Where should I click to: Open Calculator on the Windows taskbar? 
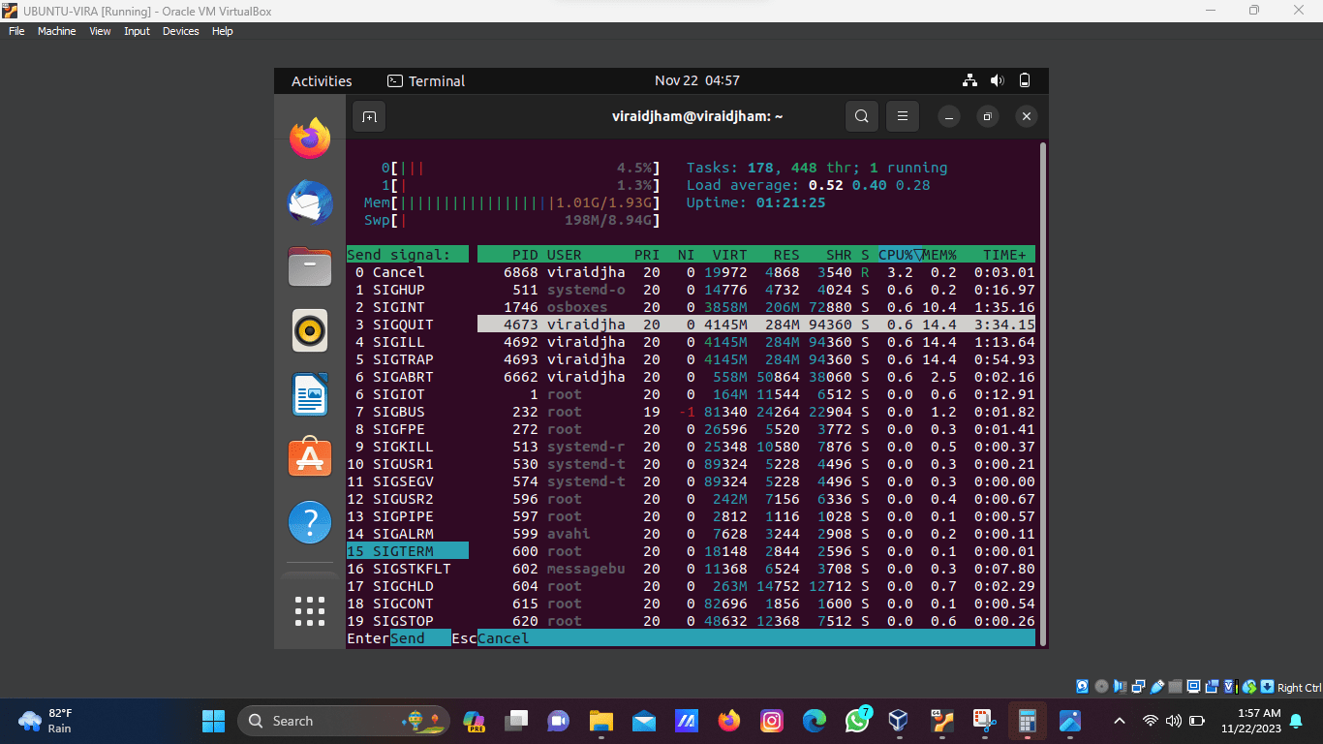[1028, 721]
